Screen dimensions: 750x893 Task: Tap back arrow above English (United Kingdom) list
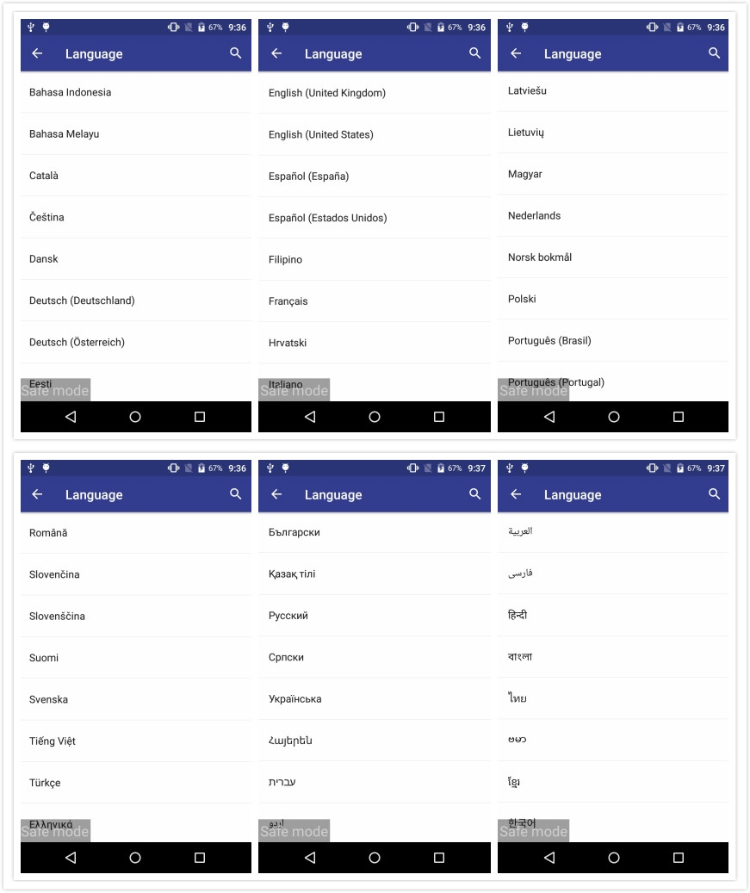tap(276, 53)
